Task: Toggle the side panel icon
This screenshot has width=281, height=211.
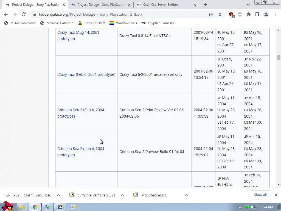Action: (257, 14)
